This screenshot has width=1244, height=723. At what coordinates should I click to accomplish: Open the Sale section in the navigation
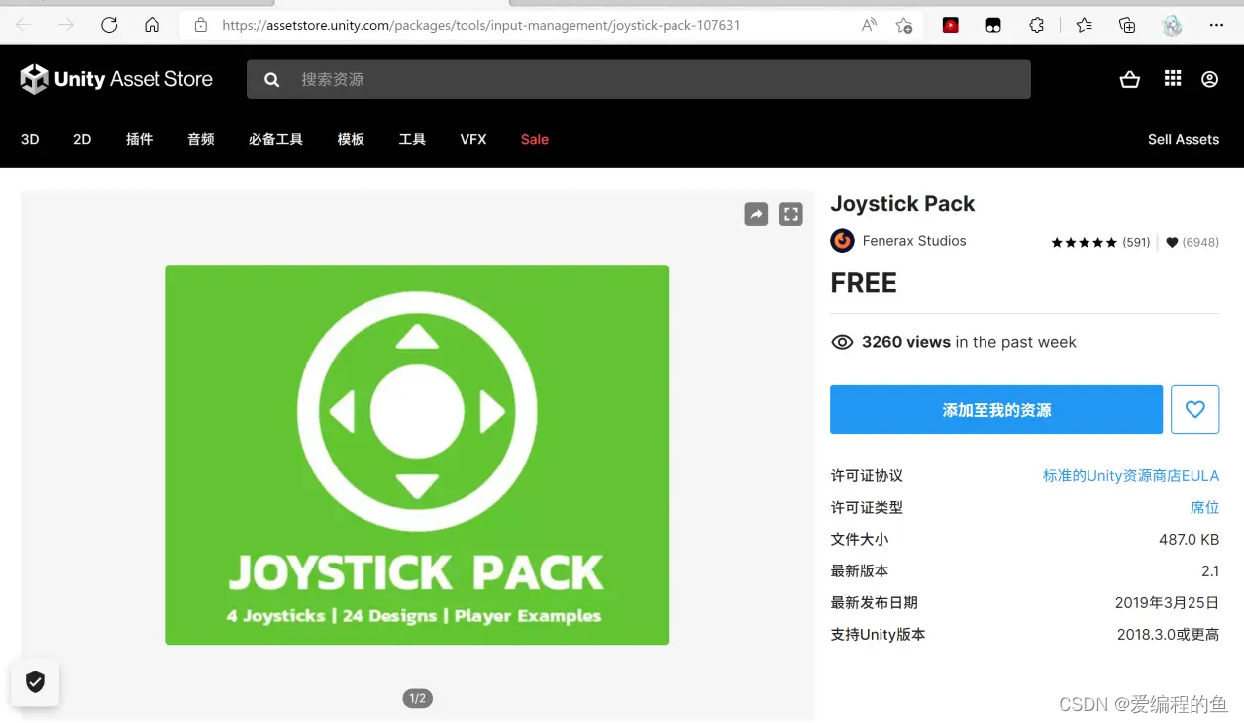(x=534, y=139)
